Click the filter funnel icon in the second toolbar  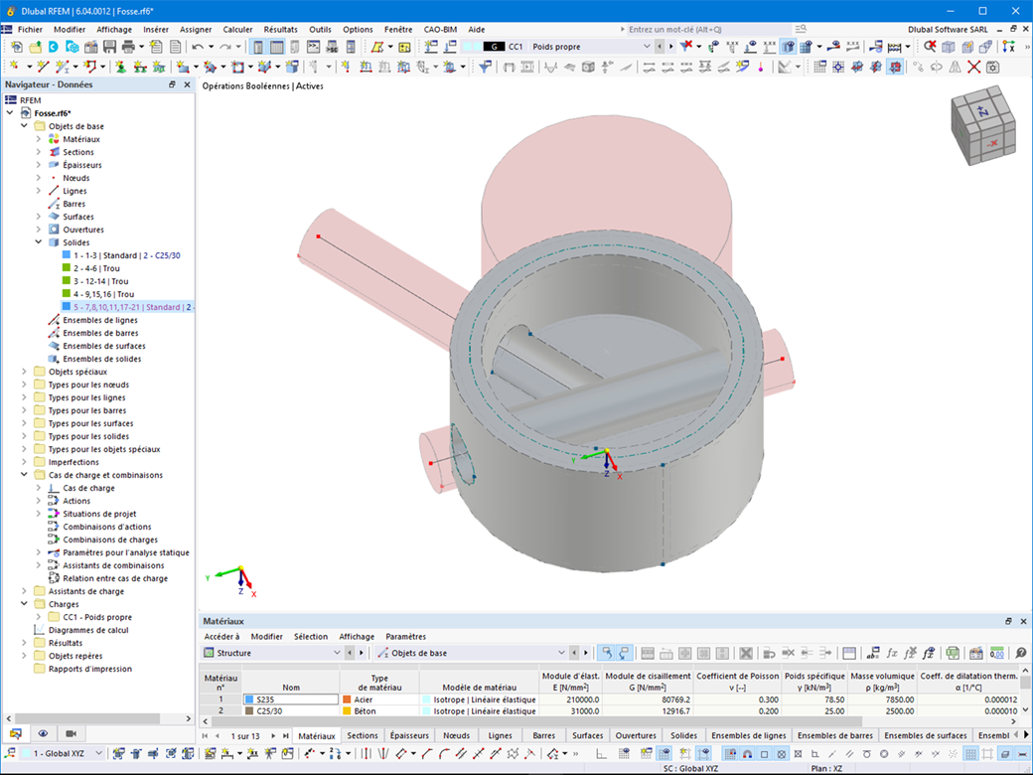(x=485, y=67)
